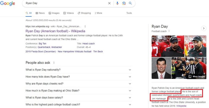Viewport: 209px width, 108px height.
Task: Open the Ryan Day photo in black cap with hand on chin
Action: point(195,46)
